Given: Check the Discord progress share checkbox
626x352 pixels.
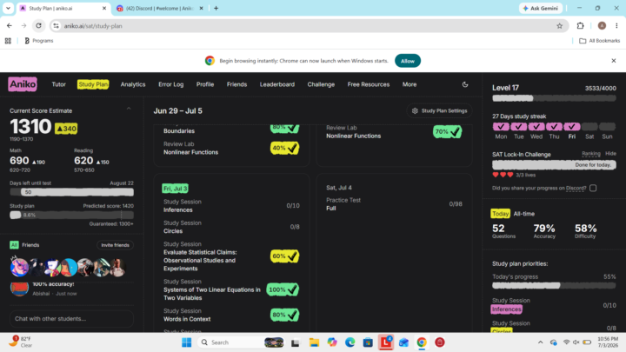Looking at the screenshot, I should [x=593, y=188].
